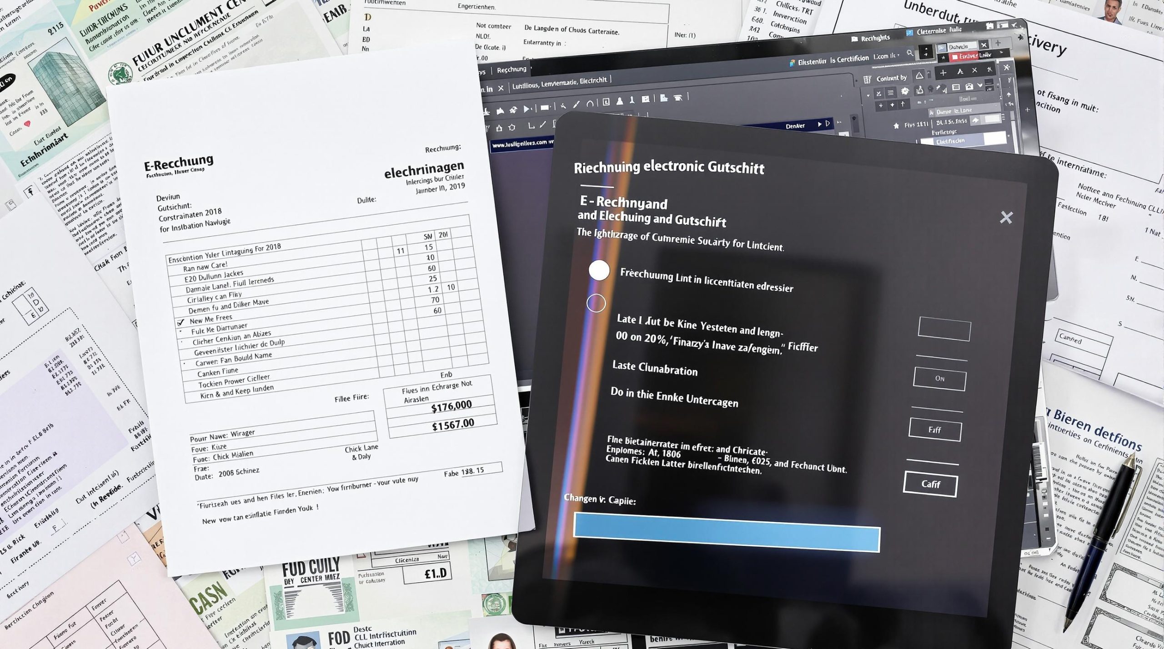Click the '$176,000' amount on the invoice
This screenshot has height=649, width=1164.
(451, 406)
